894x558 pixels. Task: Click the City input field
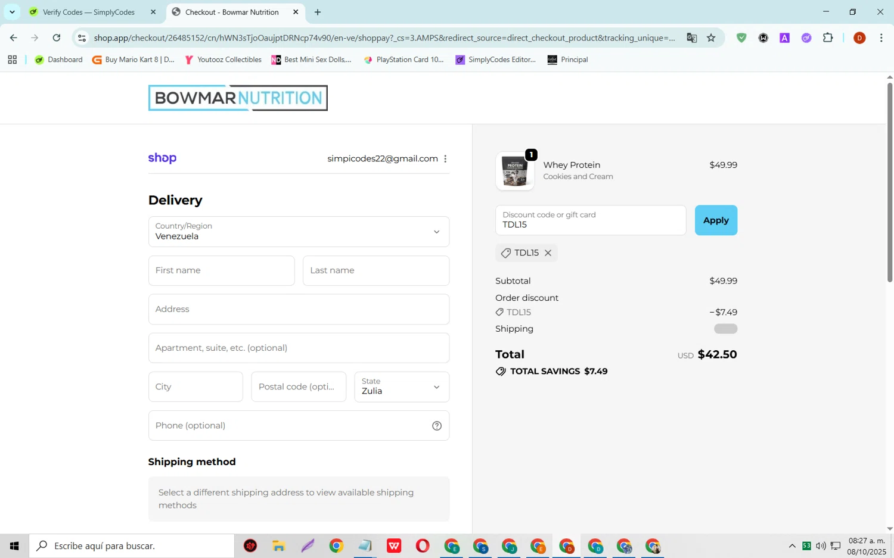[x=195, y=387]
